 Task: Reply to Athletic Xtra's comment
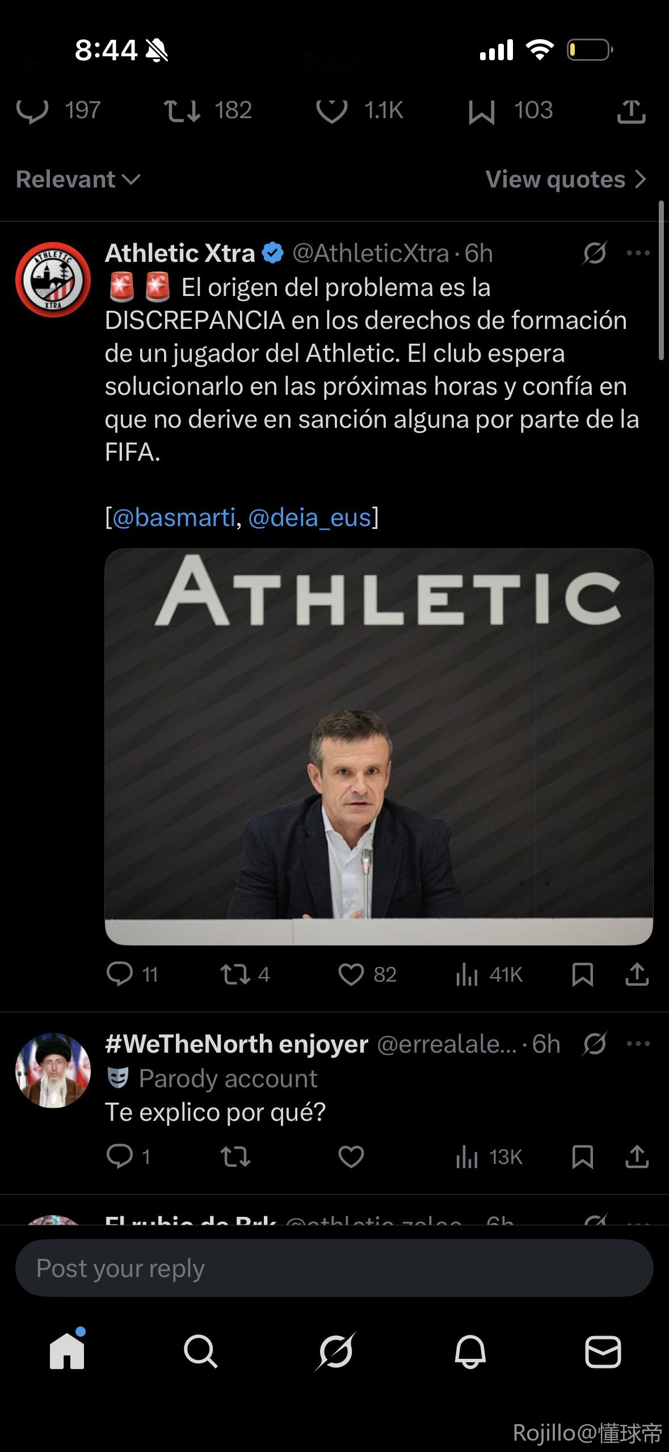[x=120, y=975]
